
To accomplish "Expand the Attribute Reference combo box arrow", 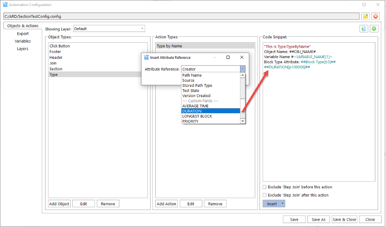I will tap(242, 69).
